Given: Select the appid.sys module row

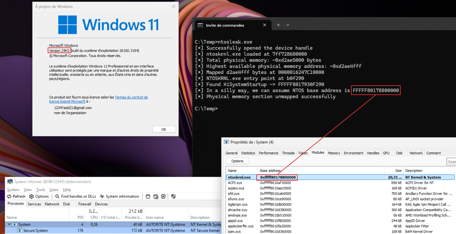Looking at the screenshot, I should pyautogui.click(x=340, y=221).
